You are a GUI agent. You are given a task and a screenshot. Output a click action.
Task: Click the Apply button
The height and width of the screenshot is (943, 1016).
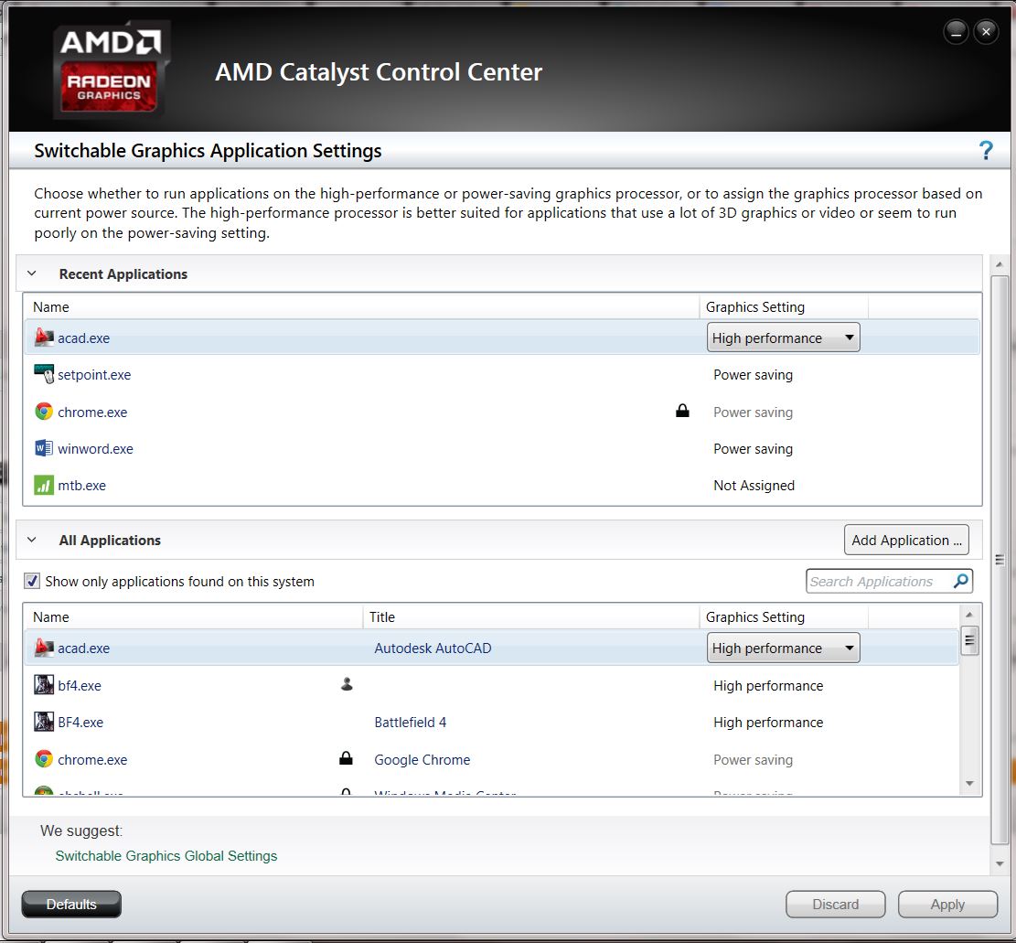pos(947,904)
